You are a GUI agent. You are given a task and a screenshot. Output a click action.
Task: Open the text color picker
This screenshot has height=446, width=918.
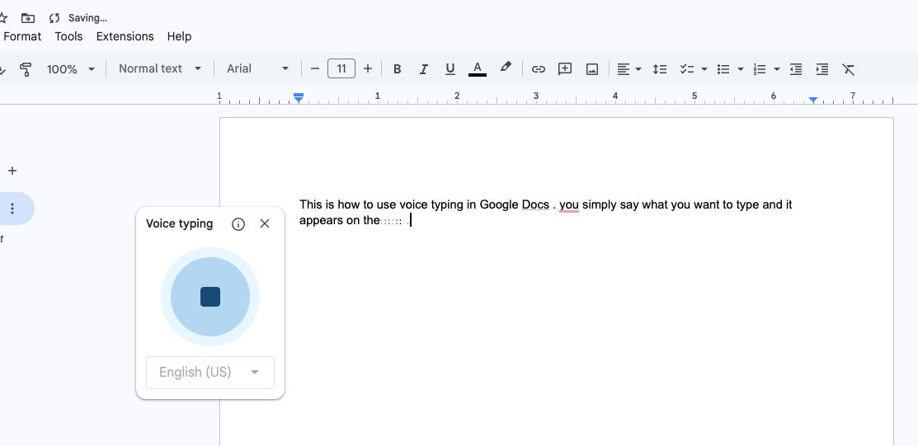click(478, 69)
